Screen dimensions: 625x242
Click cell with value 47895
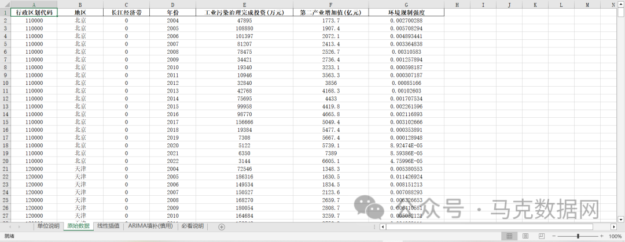[244, 20]
